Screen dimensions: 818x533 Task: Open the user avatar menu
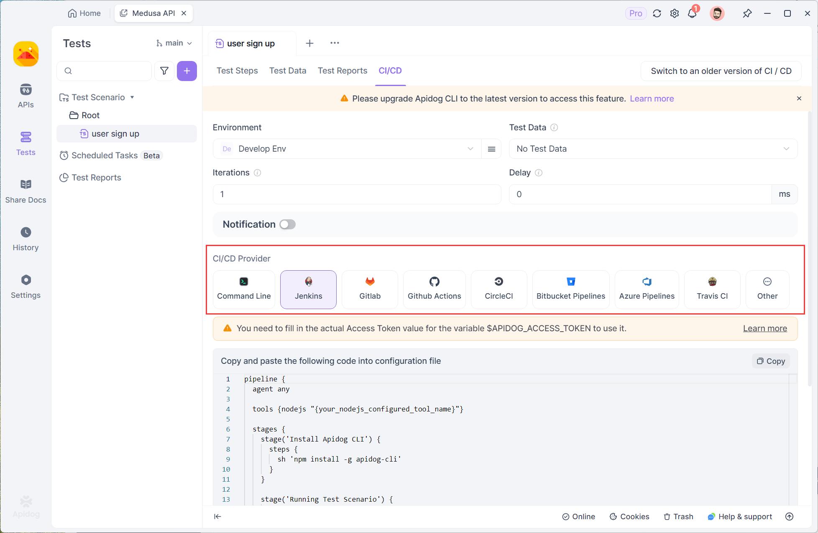click(x=717, y=13)
